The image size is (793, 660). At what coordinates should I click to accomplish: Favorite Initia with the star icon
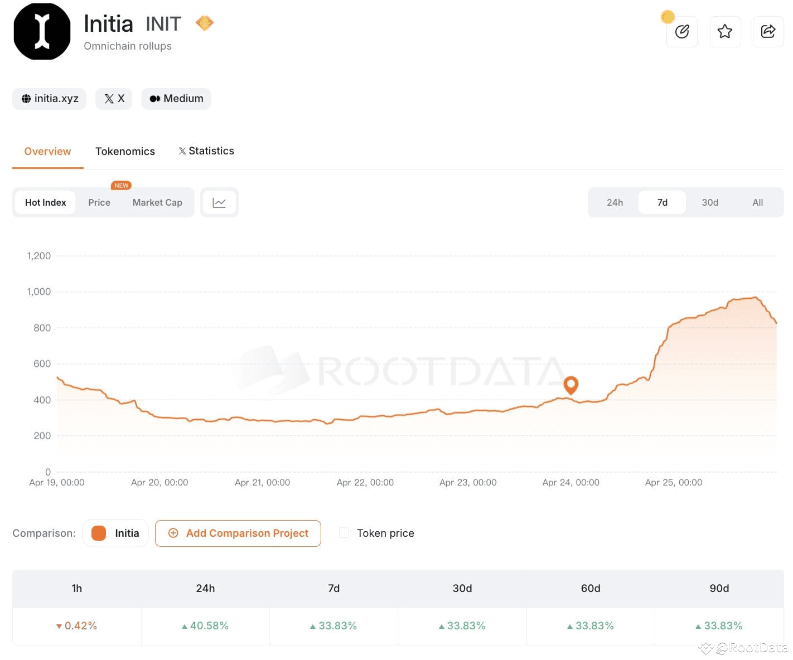725,32
